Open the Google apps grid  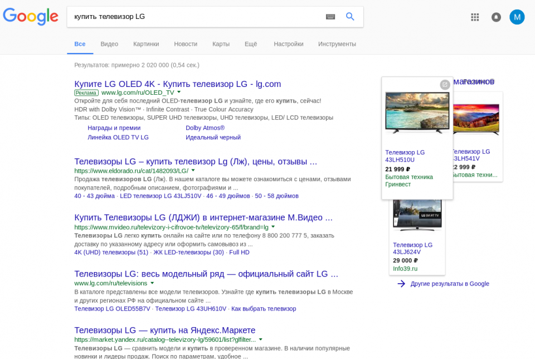pyautogui.click(x=475, y=17)
